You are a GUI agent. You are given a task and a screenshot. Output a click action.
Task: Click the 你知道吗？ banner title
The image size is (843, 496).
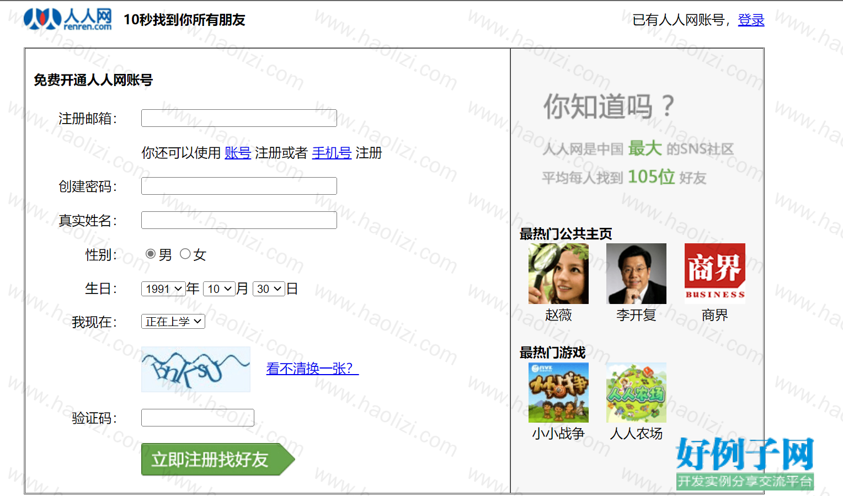coord(609,106)
